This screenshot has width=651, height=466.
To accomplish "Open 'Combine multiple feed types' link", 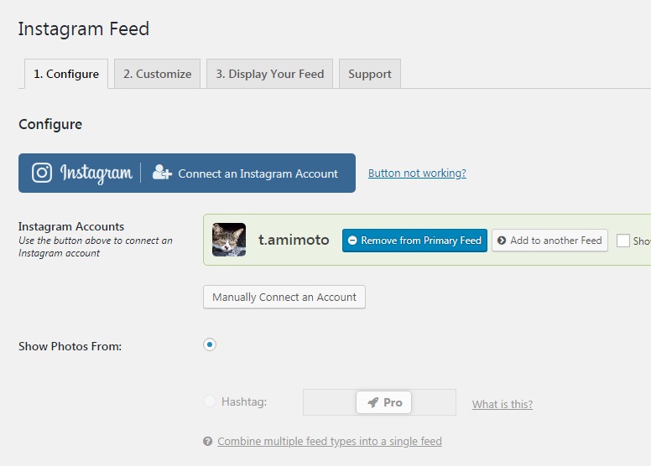I will click(329, 441).
